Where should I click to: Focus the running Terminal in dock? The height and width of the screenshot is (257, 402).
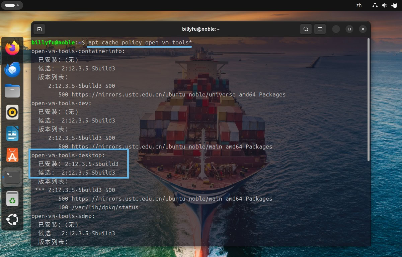click(12, 177)
